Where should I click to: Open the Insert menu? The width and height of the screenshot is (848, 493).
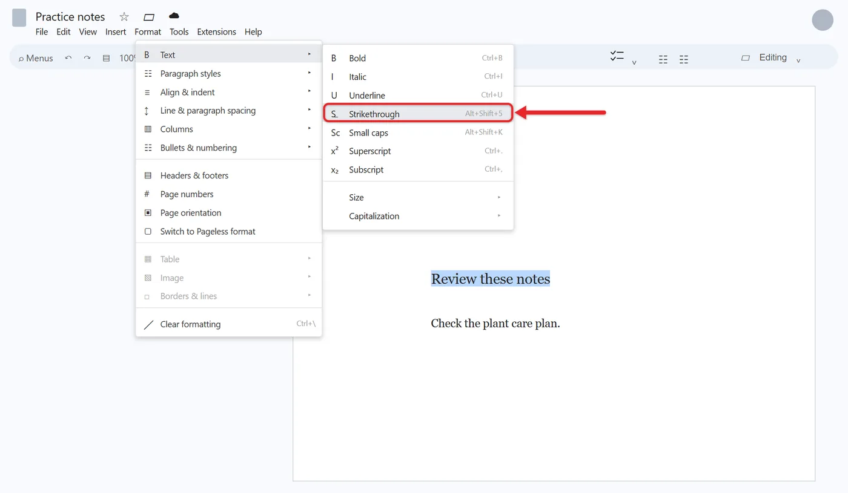coord(116,31)
